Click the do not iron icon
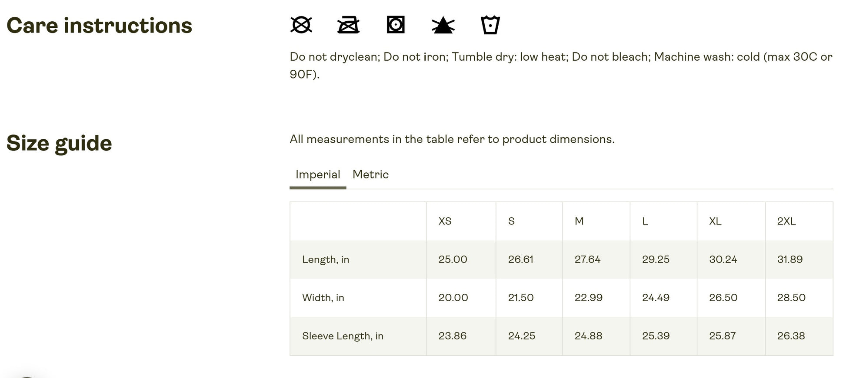Screen dimensions: 846x378 [348, 25]
